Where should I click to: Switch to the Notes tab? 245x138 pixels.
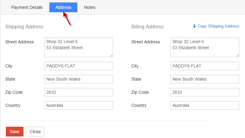(90, 7)
